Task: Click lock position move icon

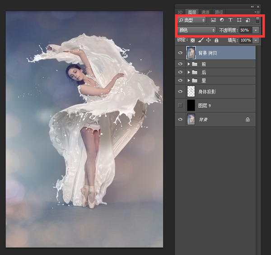Action: [x=208, y=40]
